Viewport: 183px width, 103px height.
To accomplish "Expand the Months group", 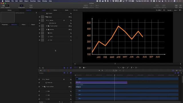I will [47, 29].
